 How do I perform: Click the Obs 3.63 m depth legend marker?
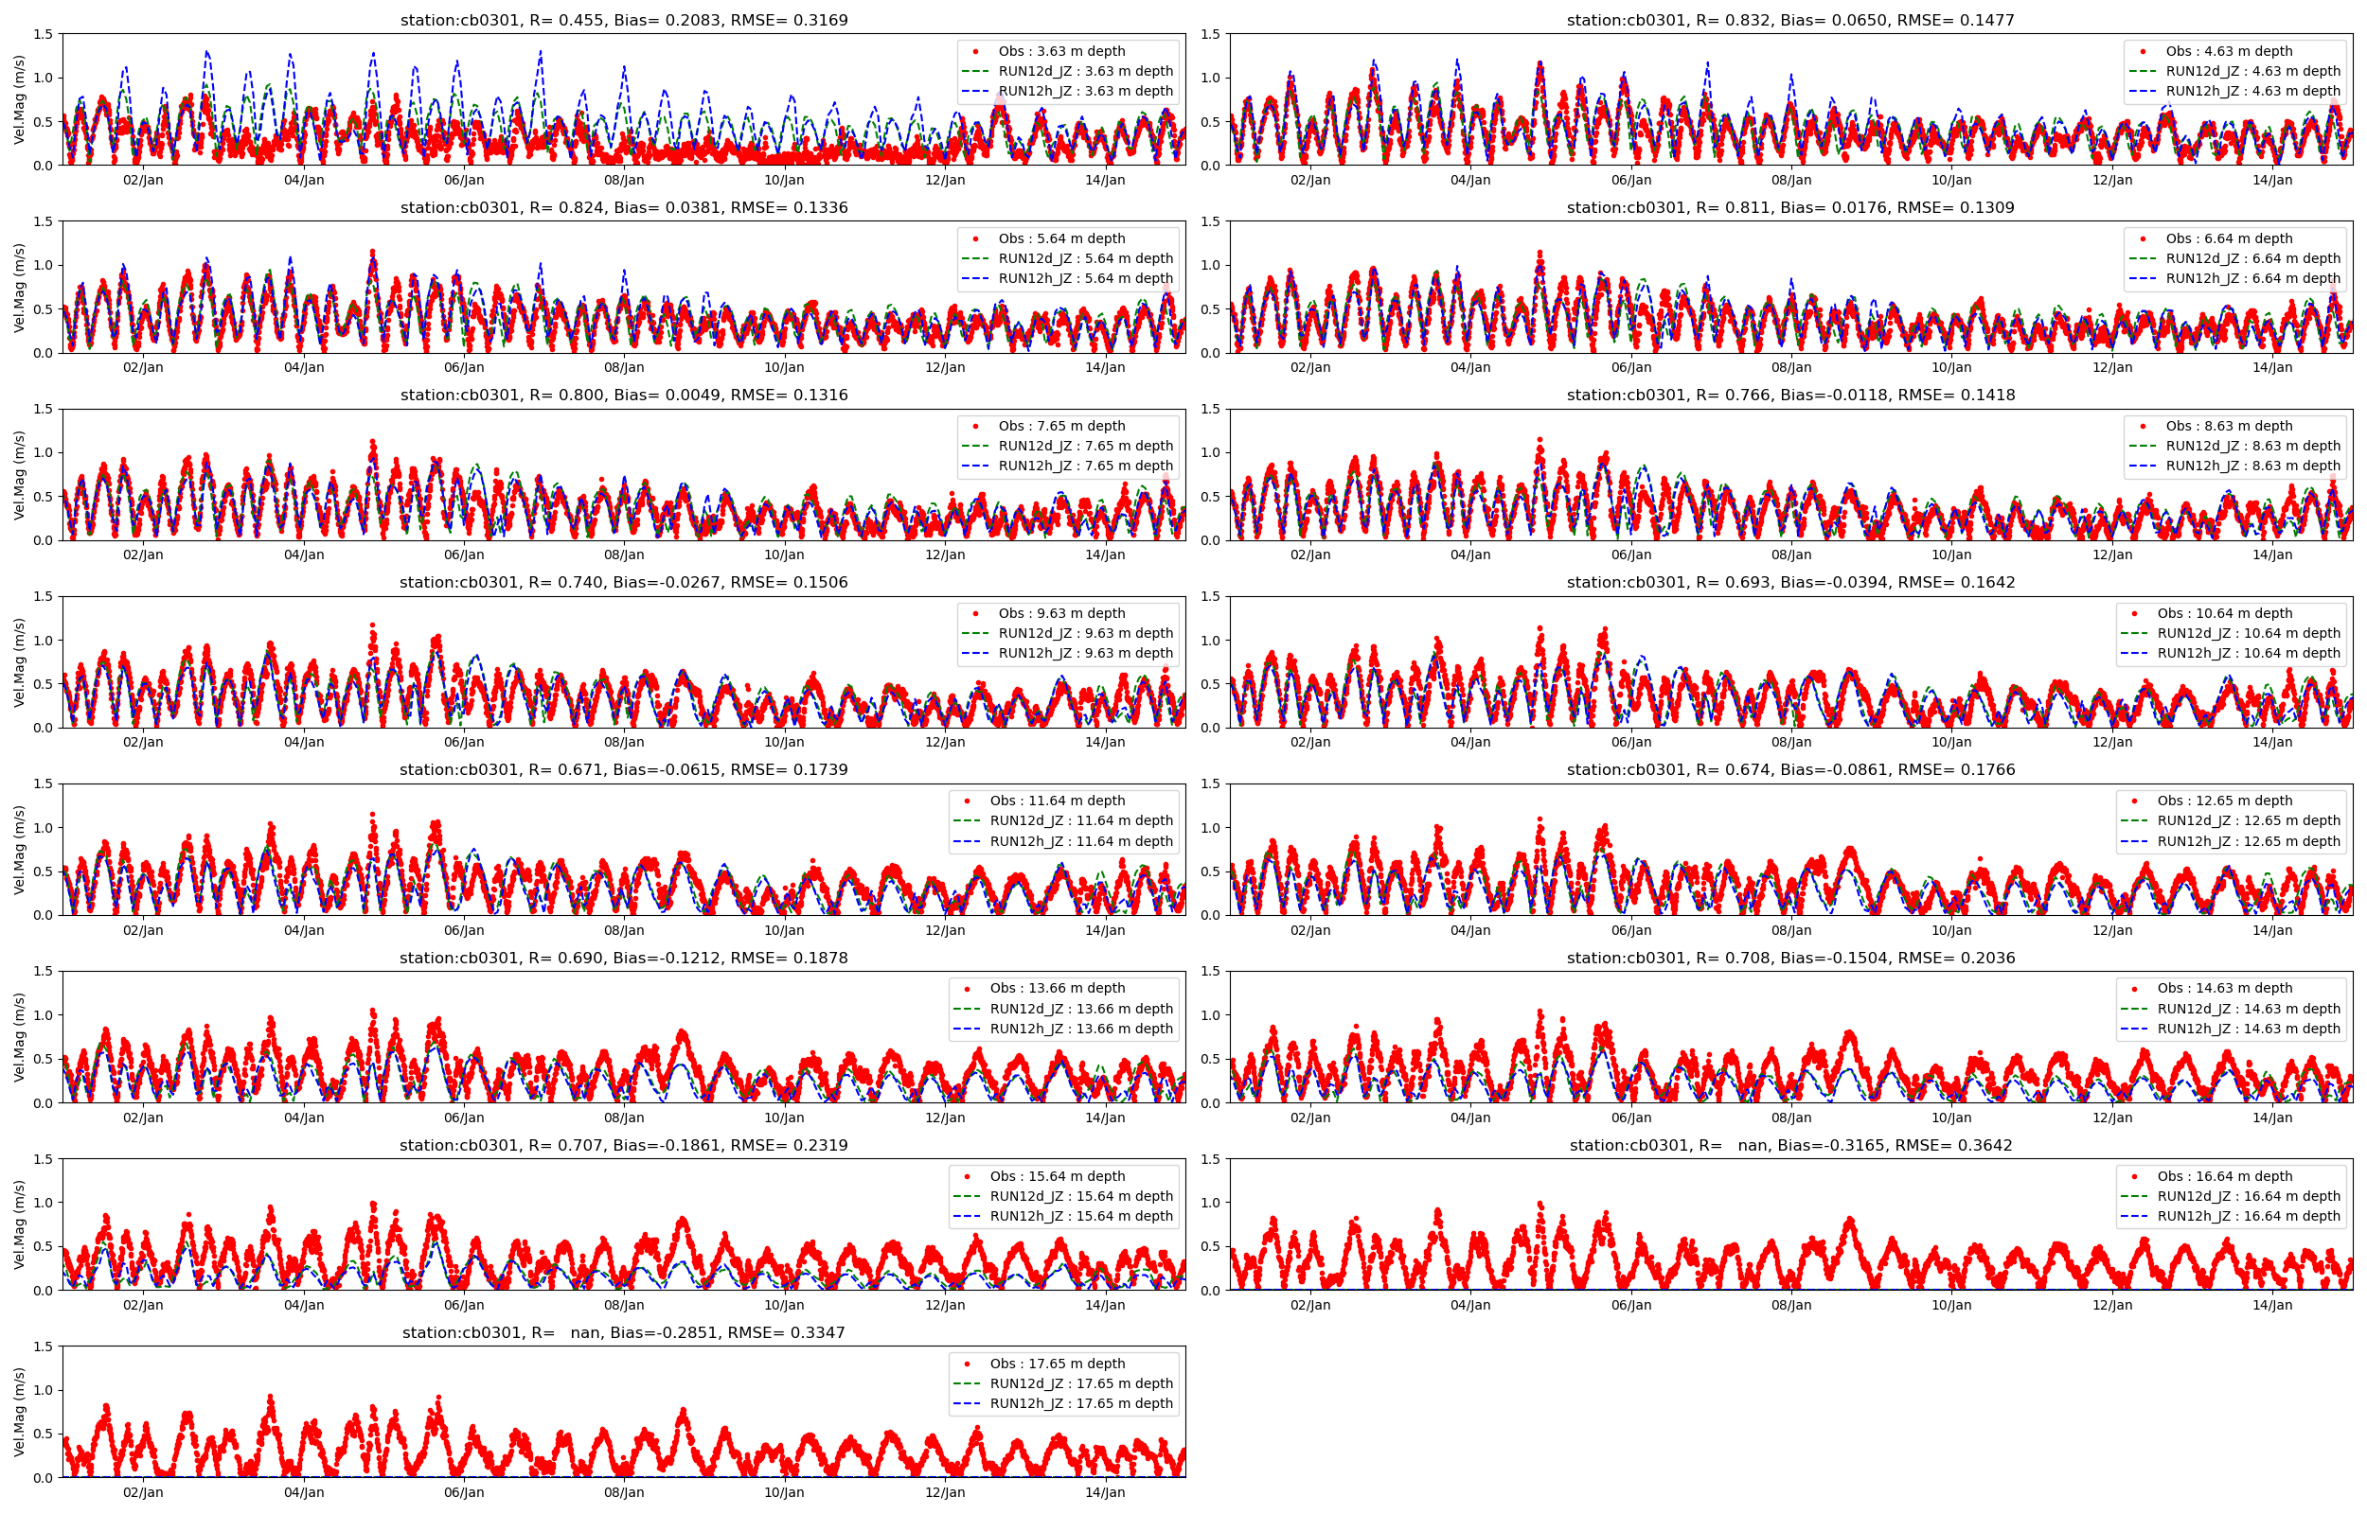[974, 51]
